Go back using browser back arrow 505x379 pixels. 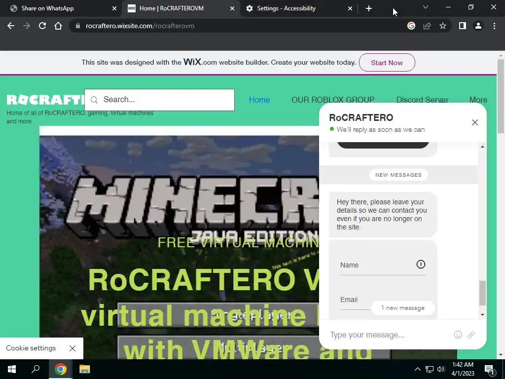[x=11, y=26]
